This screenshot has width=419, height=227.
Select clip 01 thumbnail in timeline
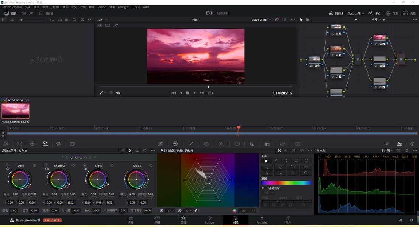[16, 111]
